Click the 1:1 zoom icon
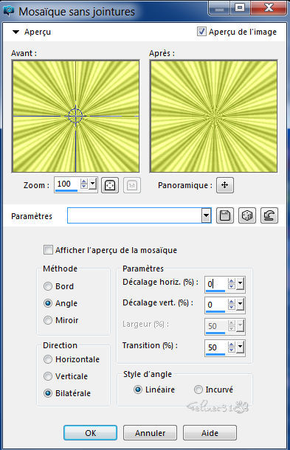Viewport: 290px width, 450px height. point(132,185)
